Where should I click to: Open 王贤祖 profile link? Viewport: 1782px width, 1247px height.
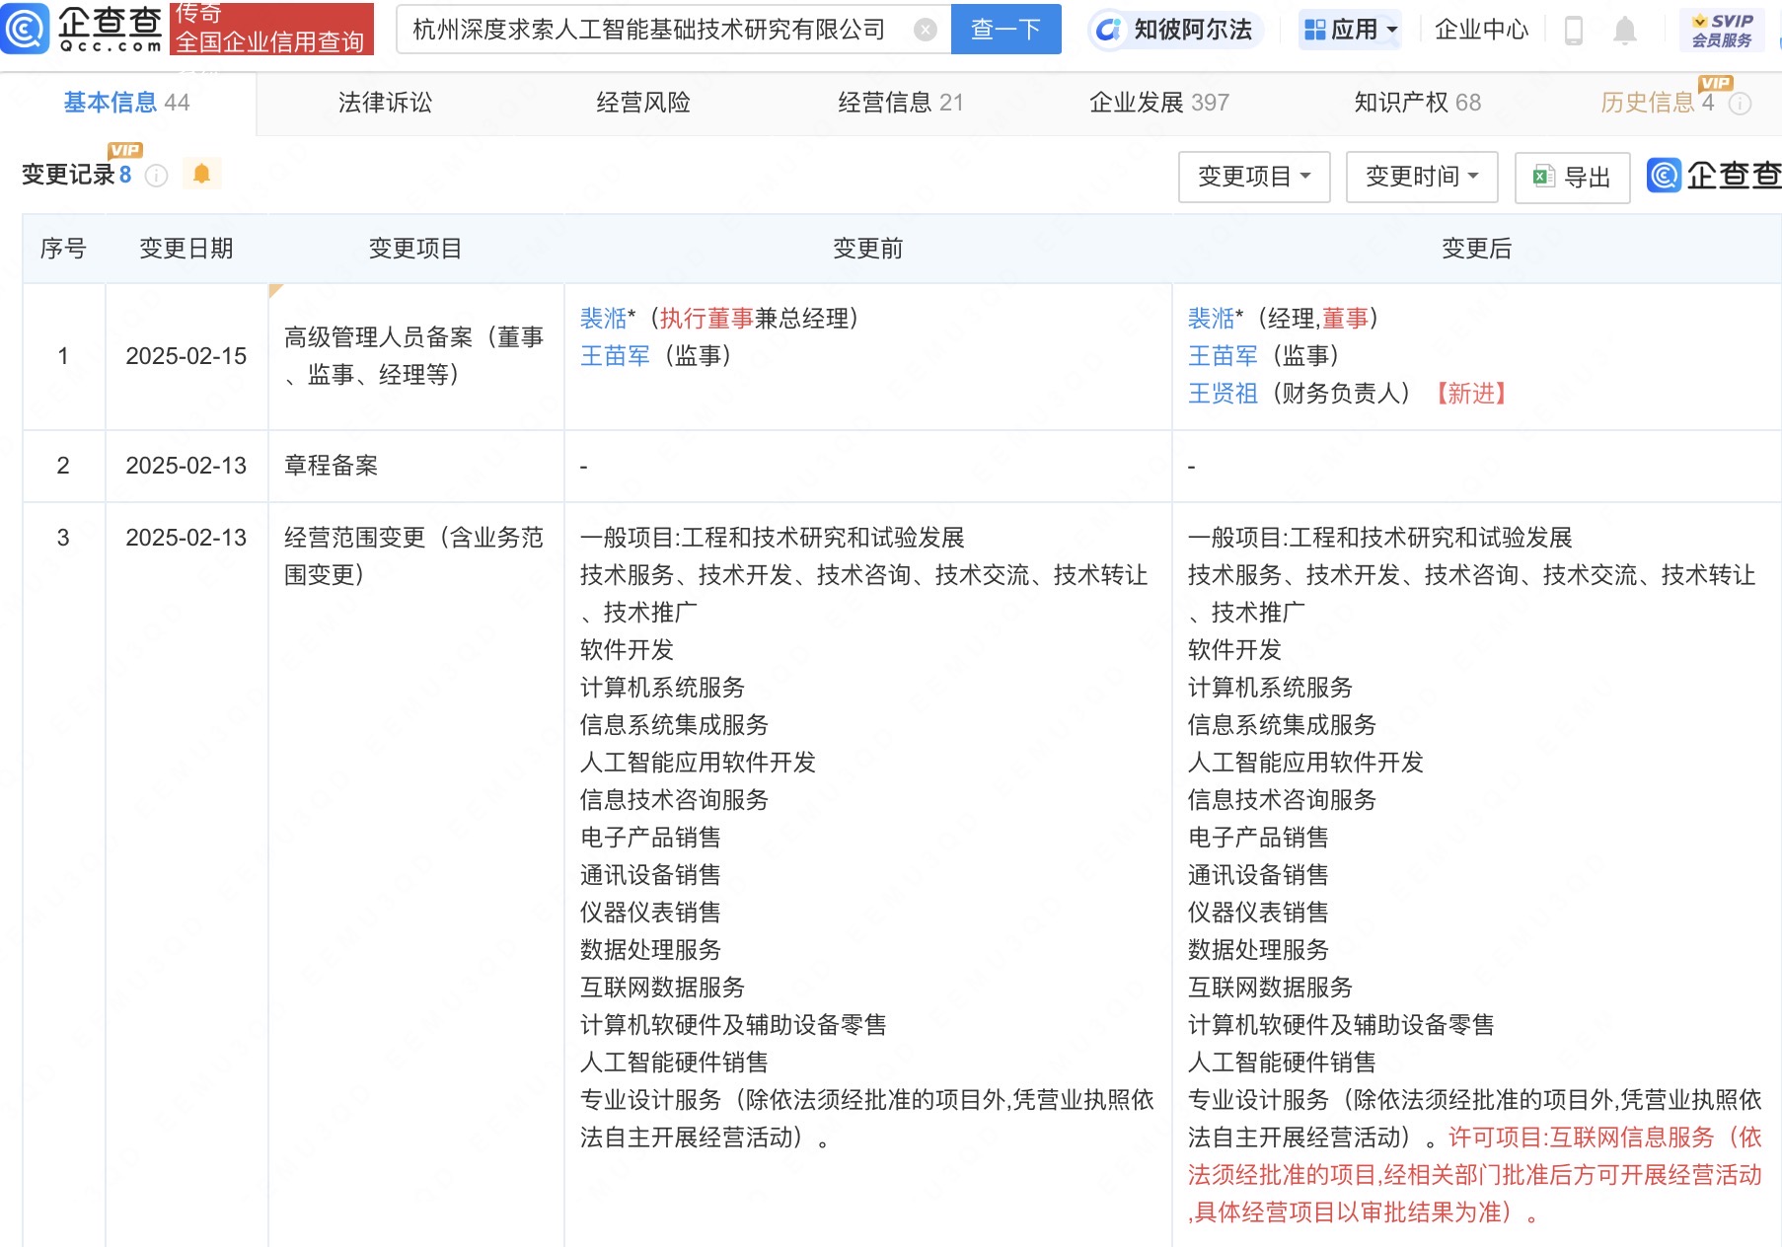tap(1223, 394)
